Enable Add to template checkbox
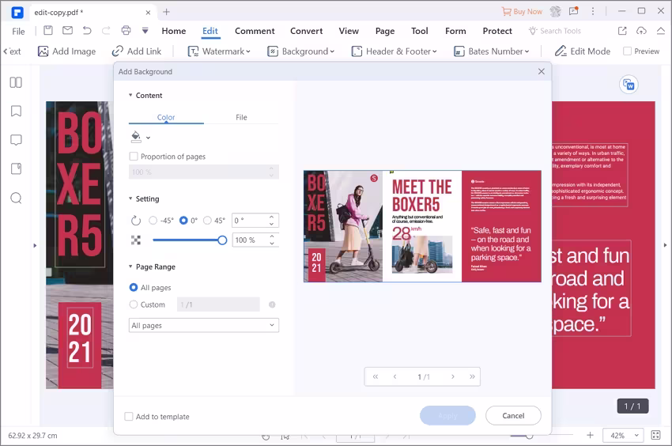 (x=129, y=417)
